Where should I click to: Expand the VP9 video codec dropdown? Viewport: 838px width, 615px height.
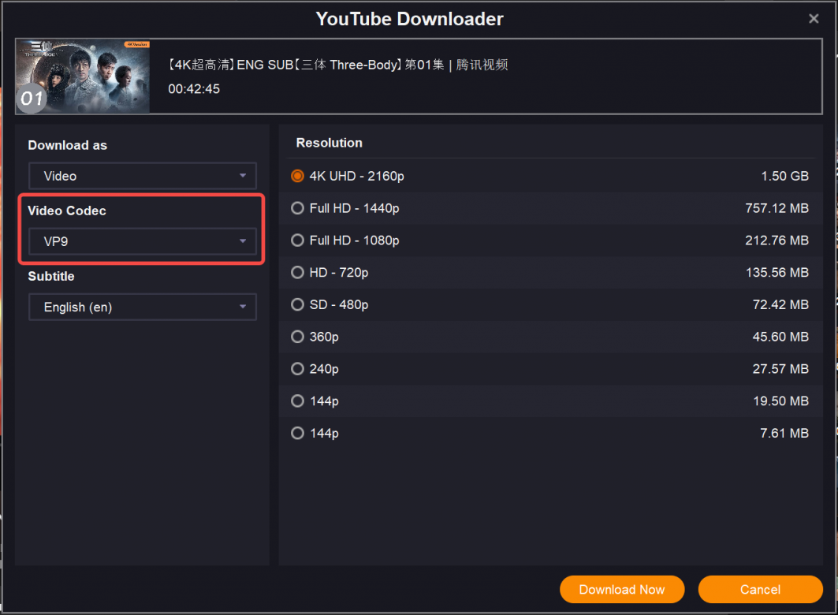tap(143, 241)
